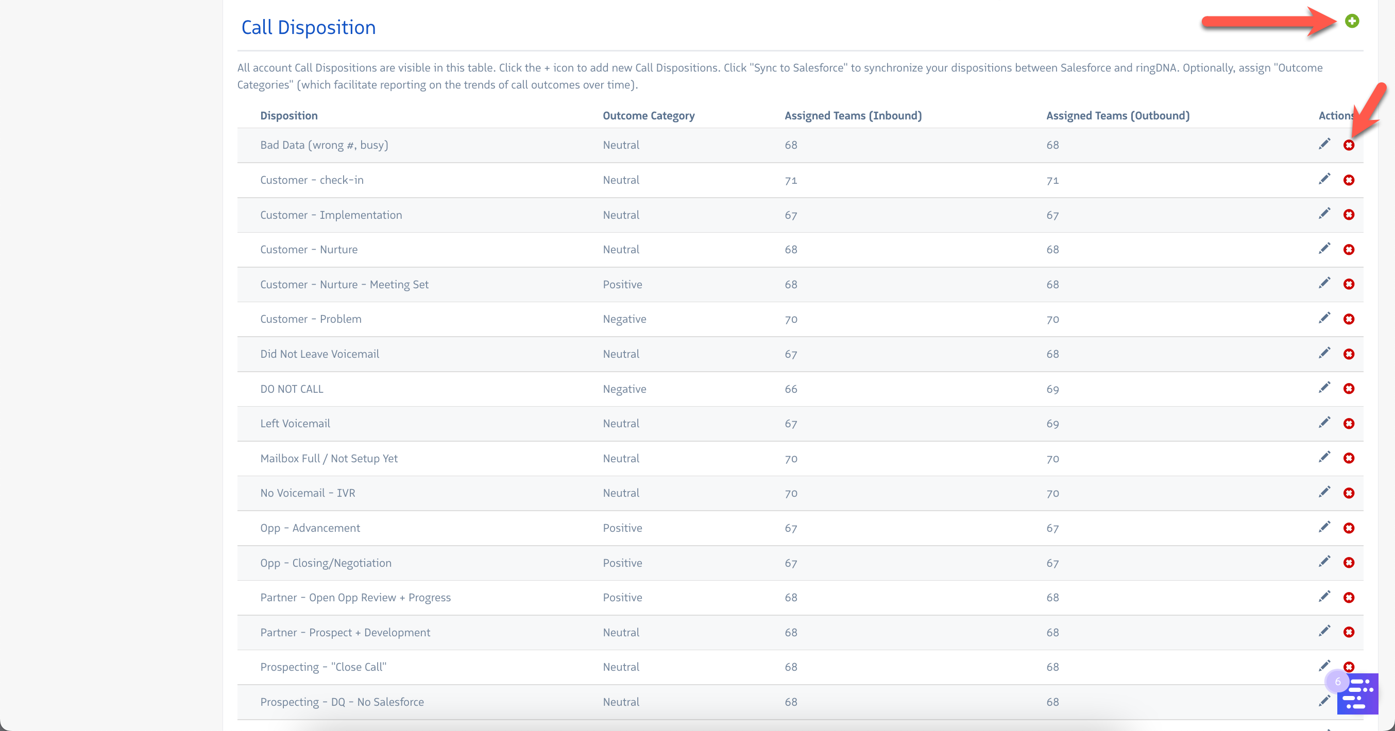Edit the Did Not Leave Voicemail disposition
Image resolution: width=1395 pixels, height=731 pixels.
pyautogui.click(x=1324, y=353)
